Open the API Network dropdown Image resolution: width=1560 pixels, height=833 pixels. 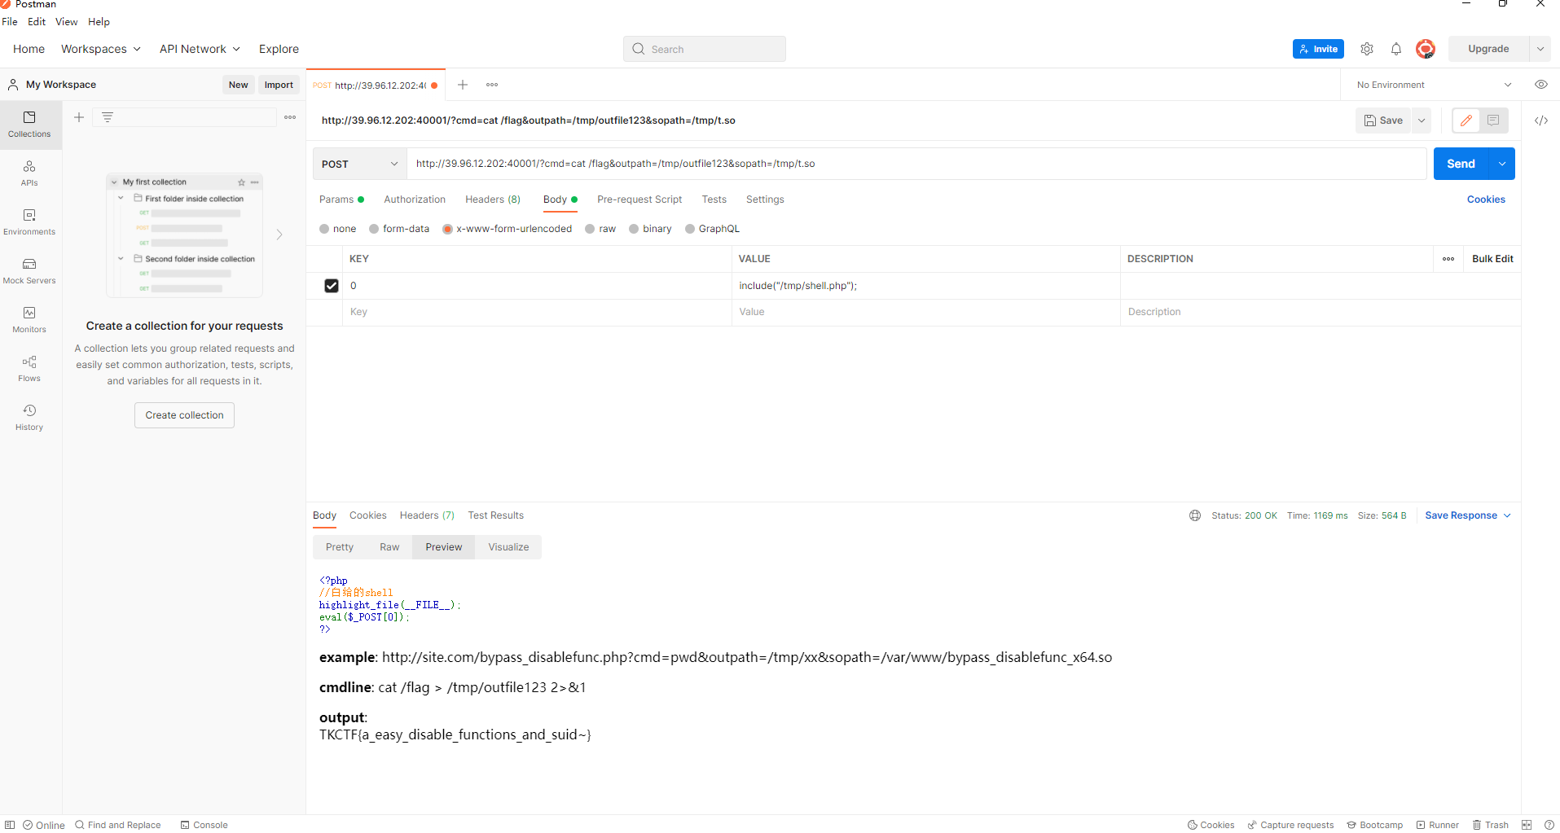pos(200,49)
